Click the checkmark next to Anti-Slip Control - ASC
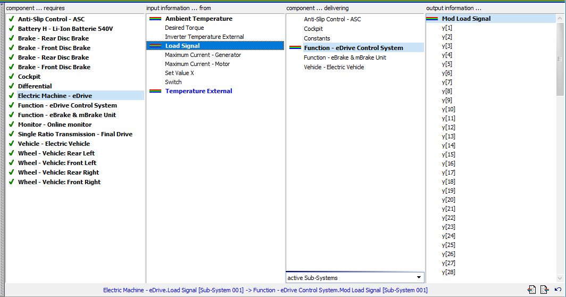566x297 pixels. 11,19
